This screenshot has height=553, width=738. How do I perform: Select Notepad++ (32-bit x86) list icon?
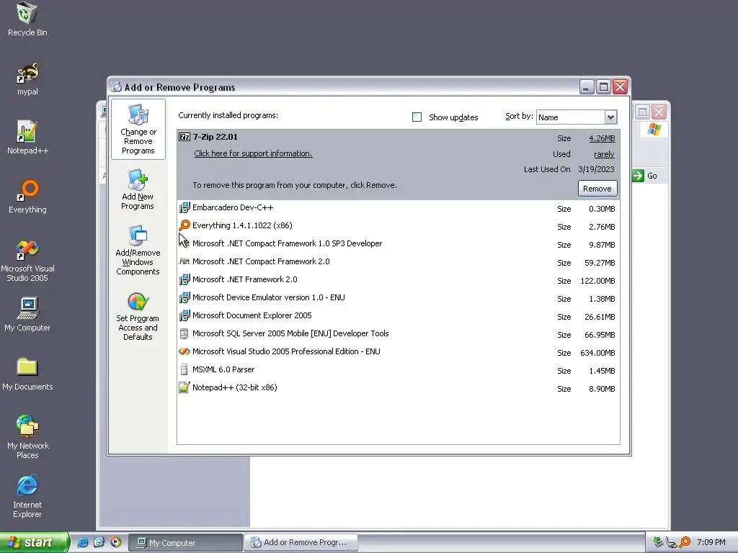pyautogui.click(x=184, y=387)
